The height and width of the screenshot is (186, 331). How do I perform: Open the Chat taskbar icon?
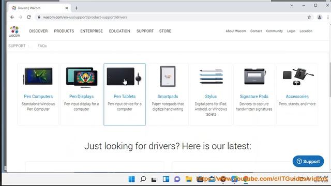177,179
